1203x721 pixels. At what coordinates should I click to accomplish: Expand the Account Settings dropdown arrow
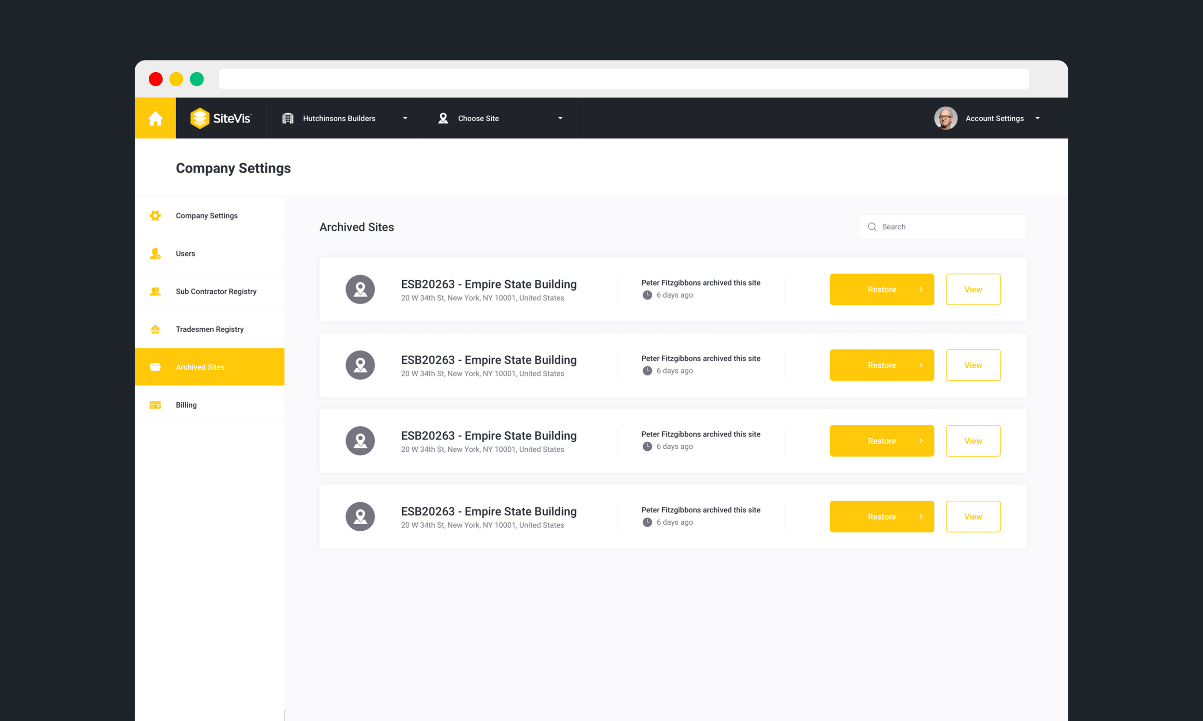1037,118
